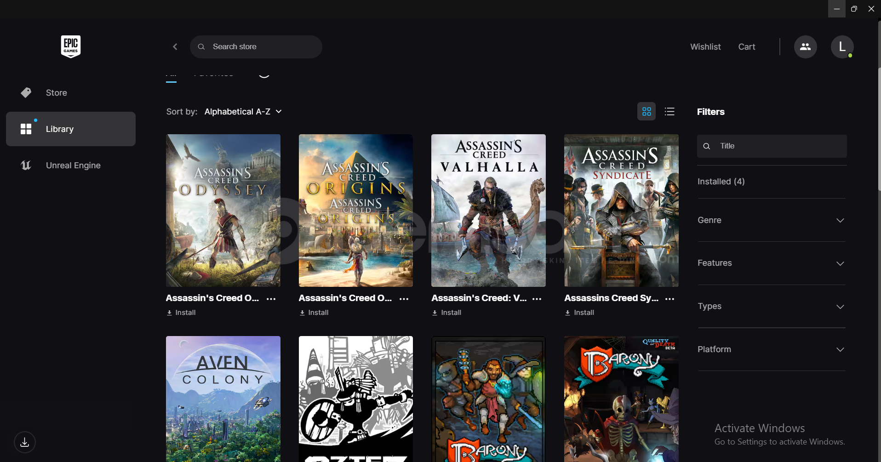Expand the Types filter

[x=772, y=307]
